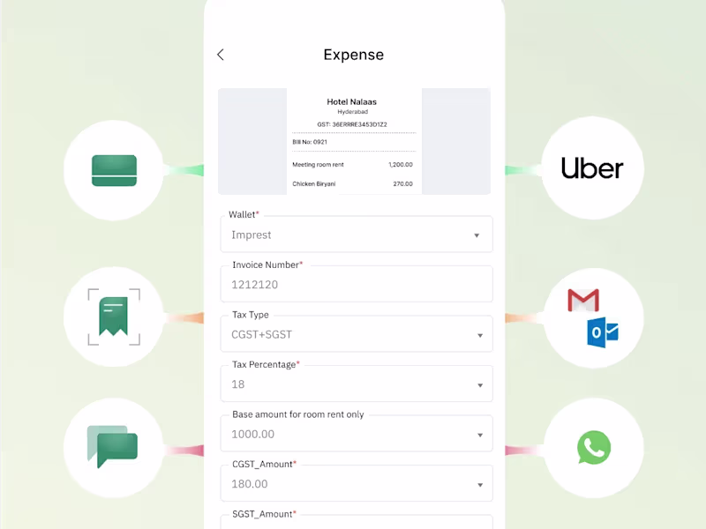
Task: Click the Chicken Biryani receipt line
Action: pyautogui.click(x=352, y=183)
